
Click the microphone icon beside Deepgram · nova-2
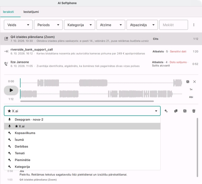click(9, 119)
